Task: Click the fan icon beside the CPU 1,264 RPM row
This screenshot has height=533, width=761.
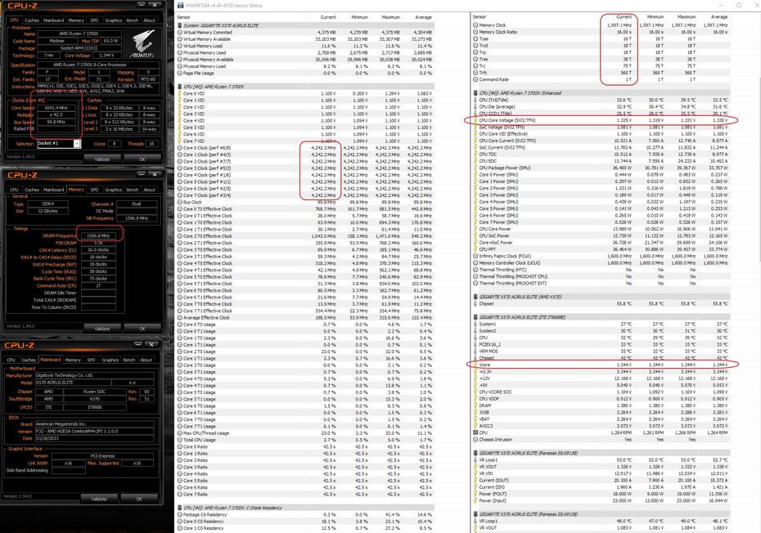Action: [x=475, y=432]
